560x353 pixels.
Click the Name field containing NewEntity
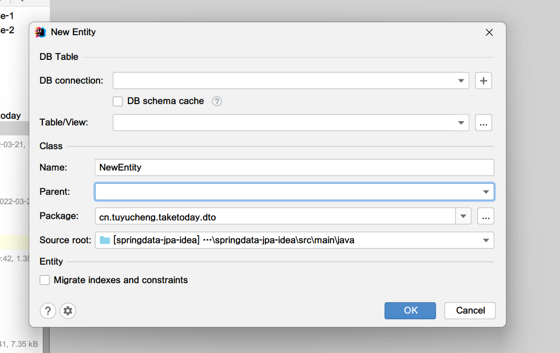tap(237, 167)
